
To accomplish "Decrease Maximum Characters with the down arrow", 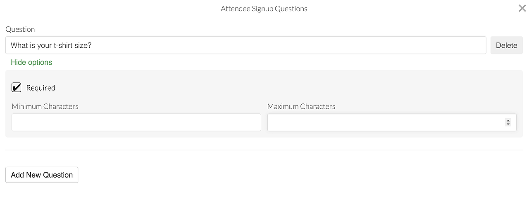I will [x=508, y=124].
